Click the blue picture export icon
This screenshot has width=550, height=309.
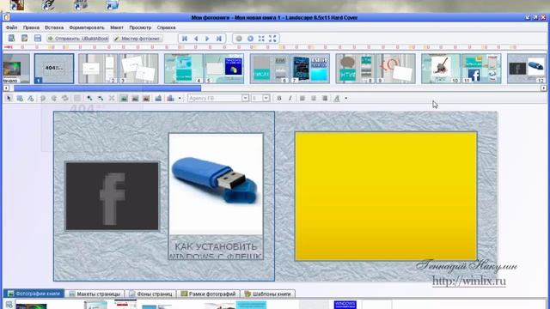(158, 99)
